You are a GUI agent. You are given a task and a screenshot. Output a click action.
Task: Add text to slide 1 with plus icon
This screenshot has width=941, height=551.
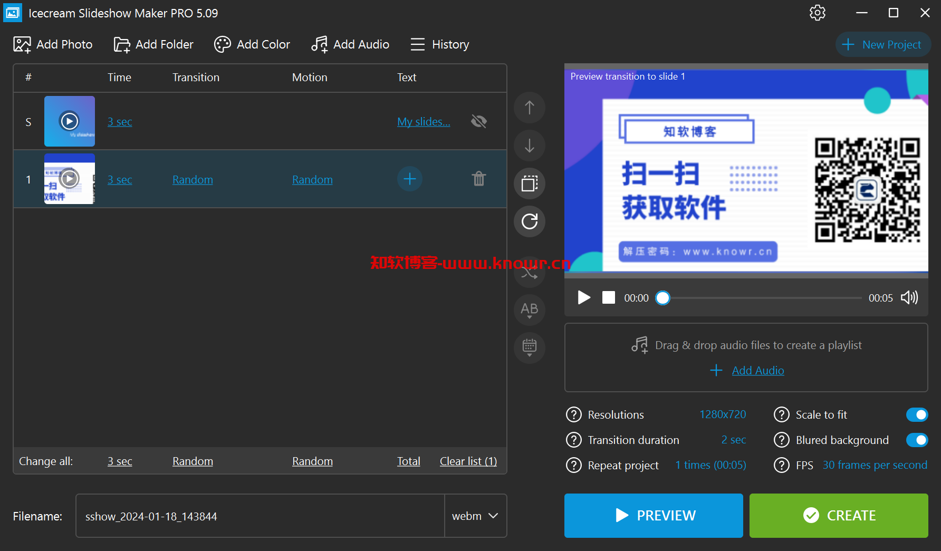(409, 179)
